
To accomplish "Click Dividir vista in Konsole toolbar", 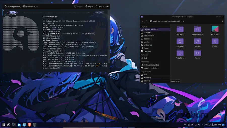I will click(29, 6).
